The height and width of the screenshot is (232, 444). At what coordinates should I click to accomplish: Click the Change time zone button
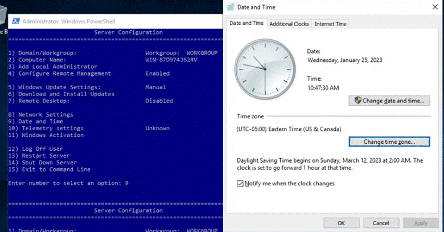tap(389, 142)
